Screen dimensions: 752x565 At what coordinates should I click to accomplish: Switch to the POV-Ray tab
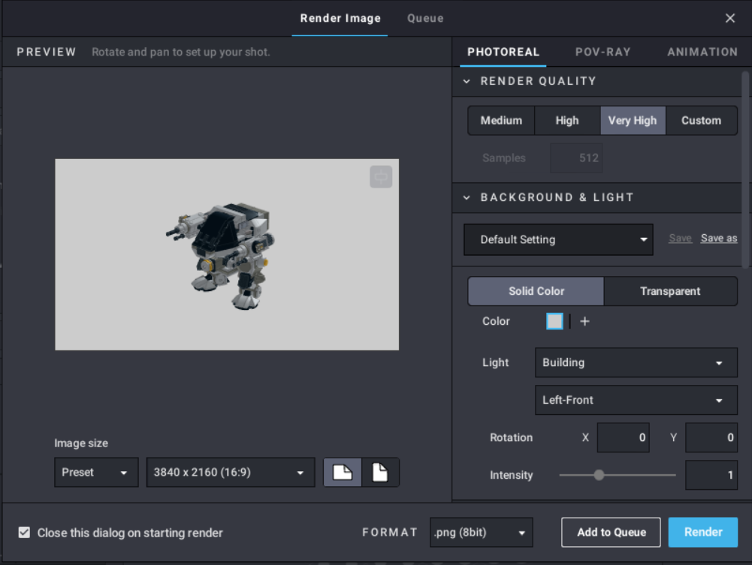click(603, 52)
